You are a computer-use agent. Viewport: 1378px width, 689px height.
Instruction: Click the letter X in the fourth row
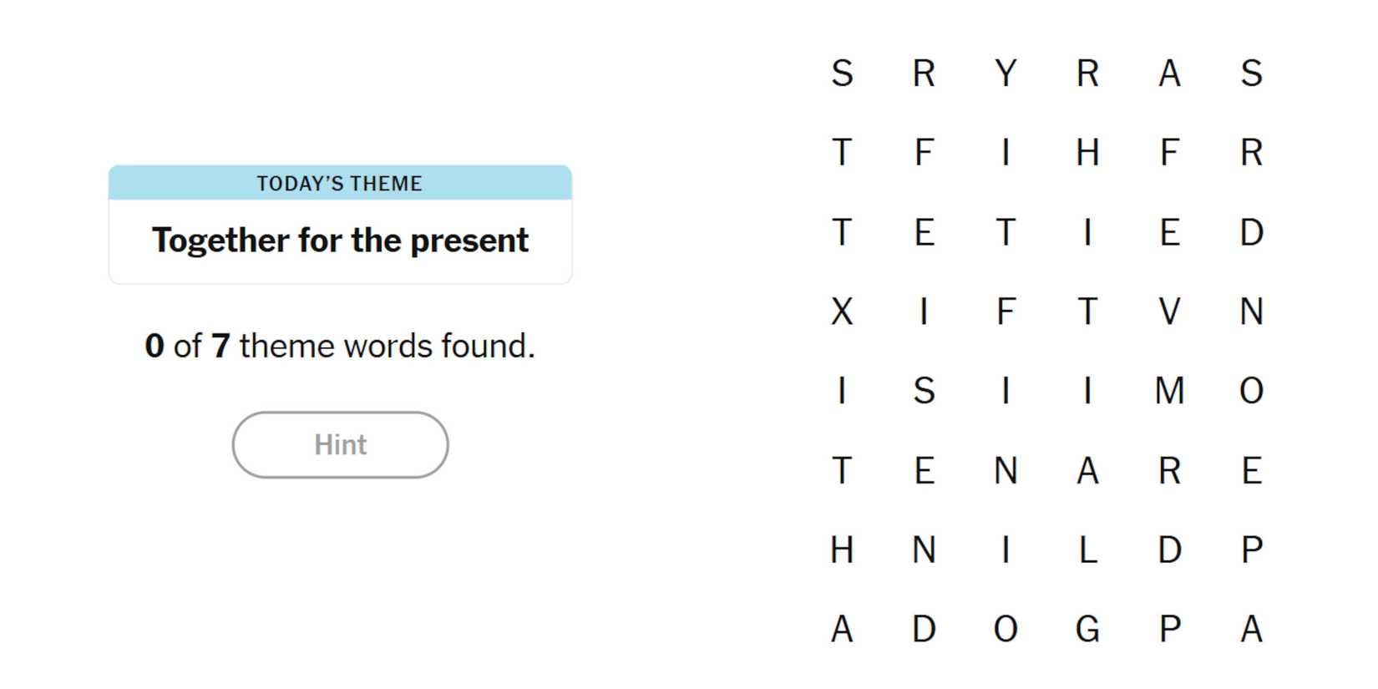click(842, 312)
